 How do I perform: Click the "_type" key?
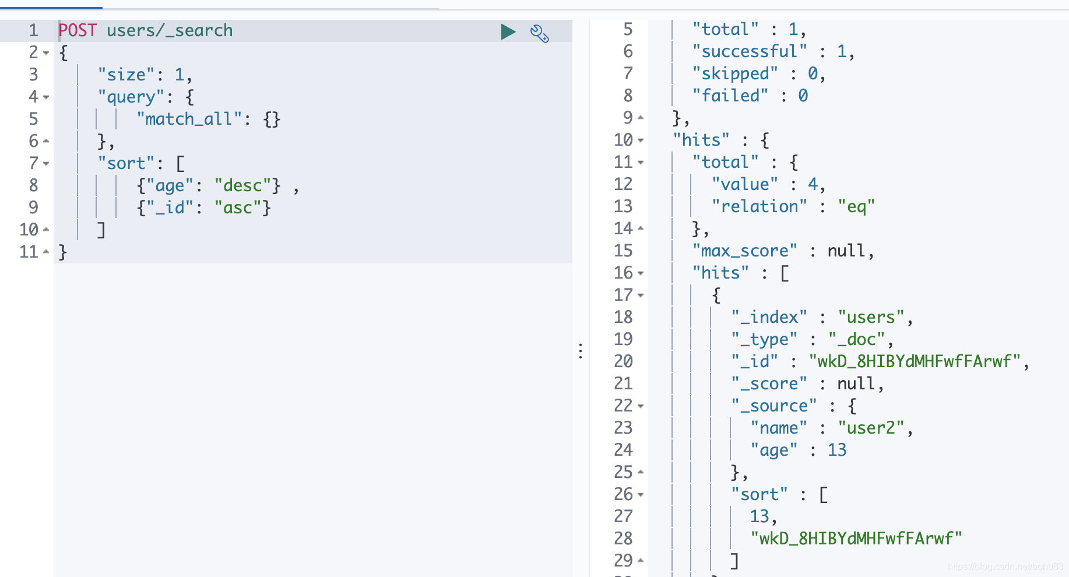click(x=764, y=339)
